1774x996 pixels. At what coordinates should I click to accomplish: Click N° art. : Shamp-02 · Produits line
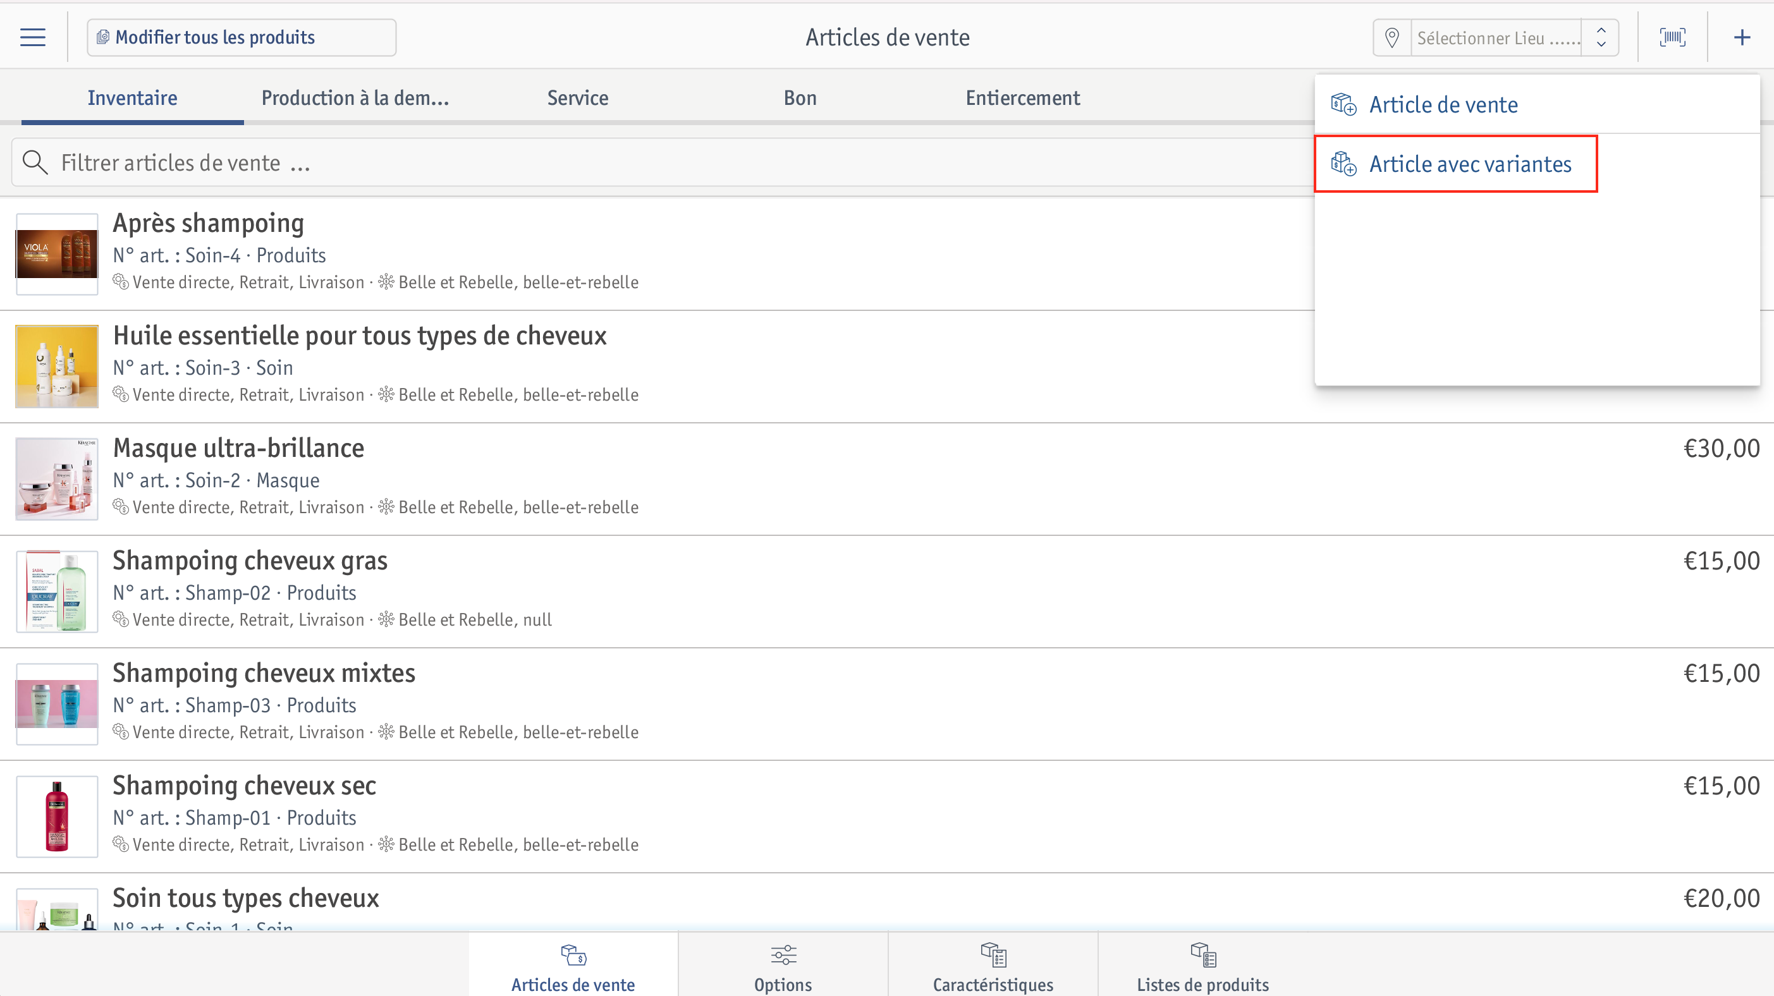[234, 593]
